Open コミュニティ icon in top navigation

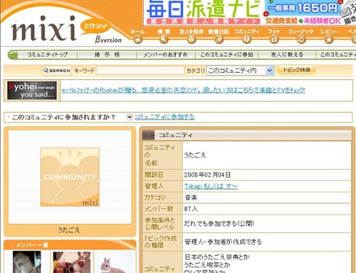point(246,39)
